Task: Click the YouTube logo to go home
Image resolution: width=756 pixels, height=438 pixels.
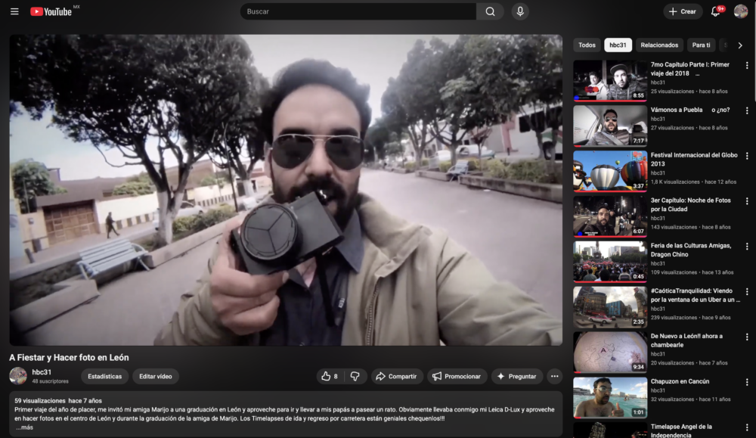Action: coord(51,11)
